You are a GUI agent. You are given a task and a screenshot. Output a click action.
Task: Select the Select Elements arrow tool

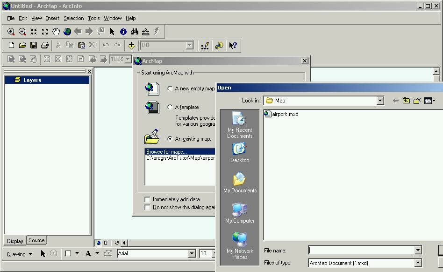(112, 32)
